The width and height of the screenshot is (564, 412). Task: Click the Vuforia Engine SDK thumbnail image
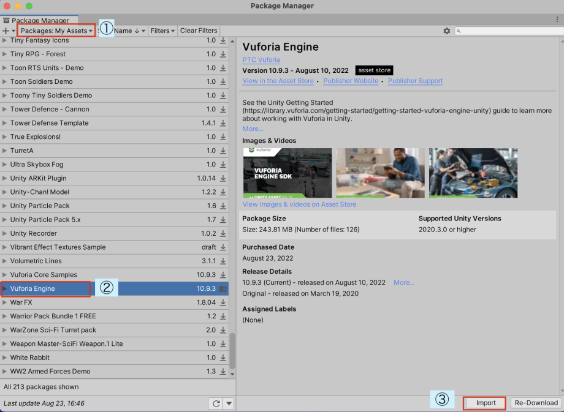click(287, 173)
